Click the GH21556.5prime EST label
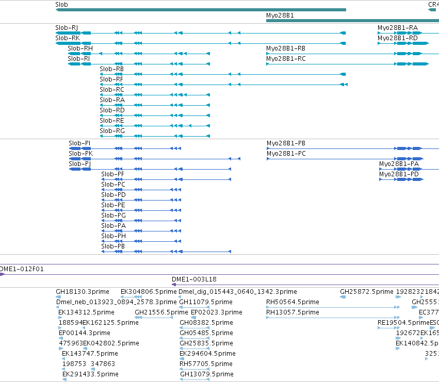 click(x=161, y=312)
